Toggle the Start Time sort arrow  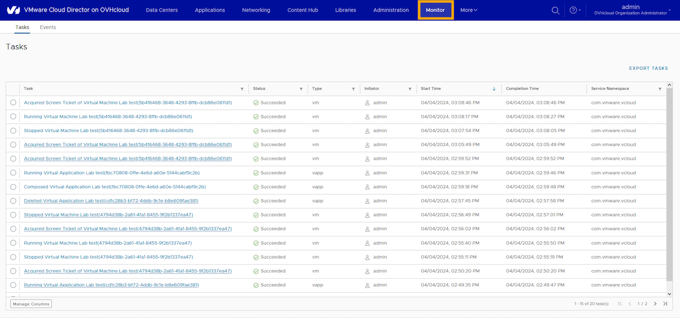pyautogui.click(x=494, y=89)
